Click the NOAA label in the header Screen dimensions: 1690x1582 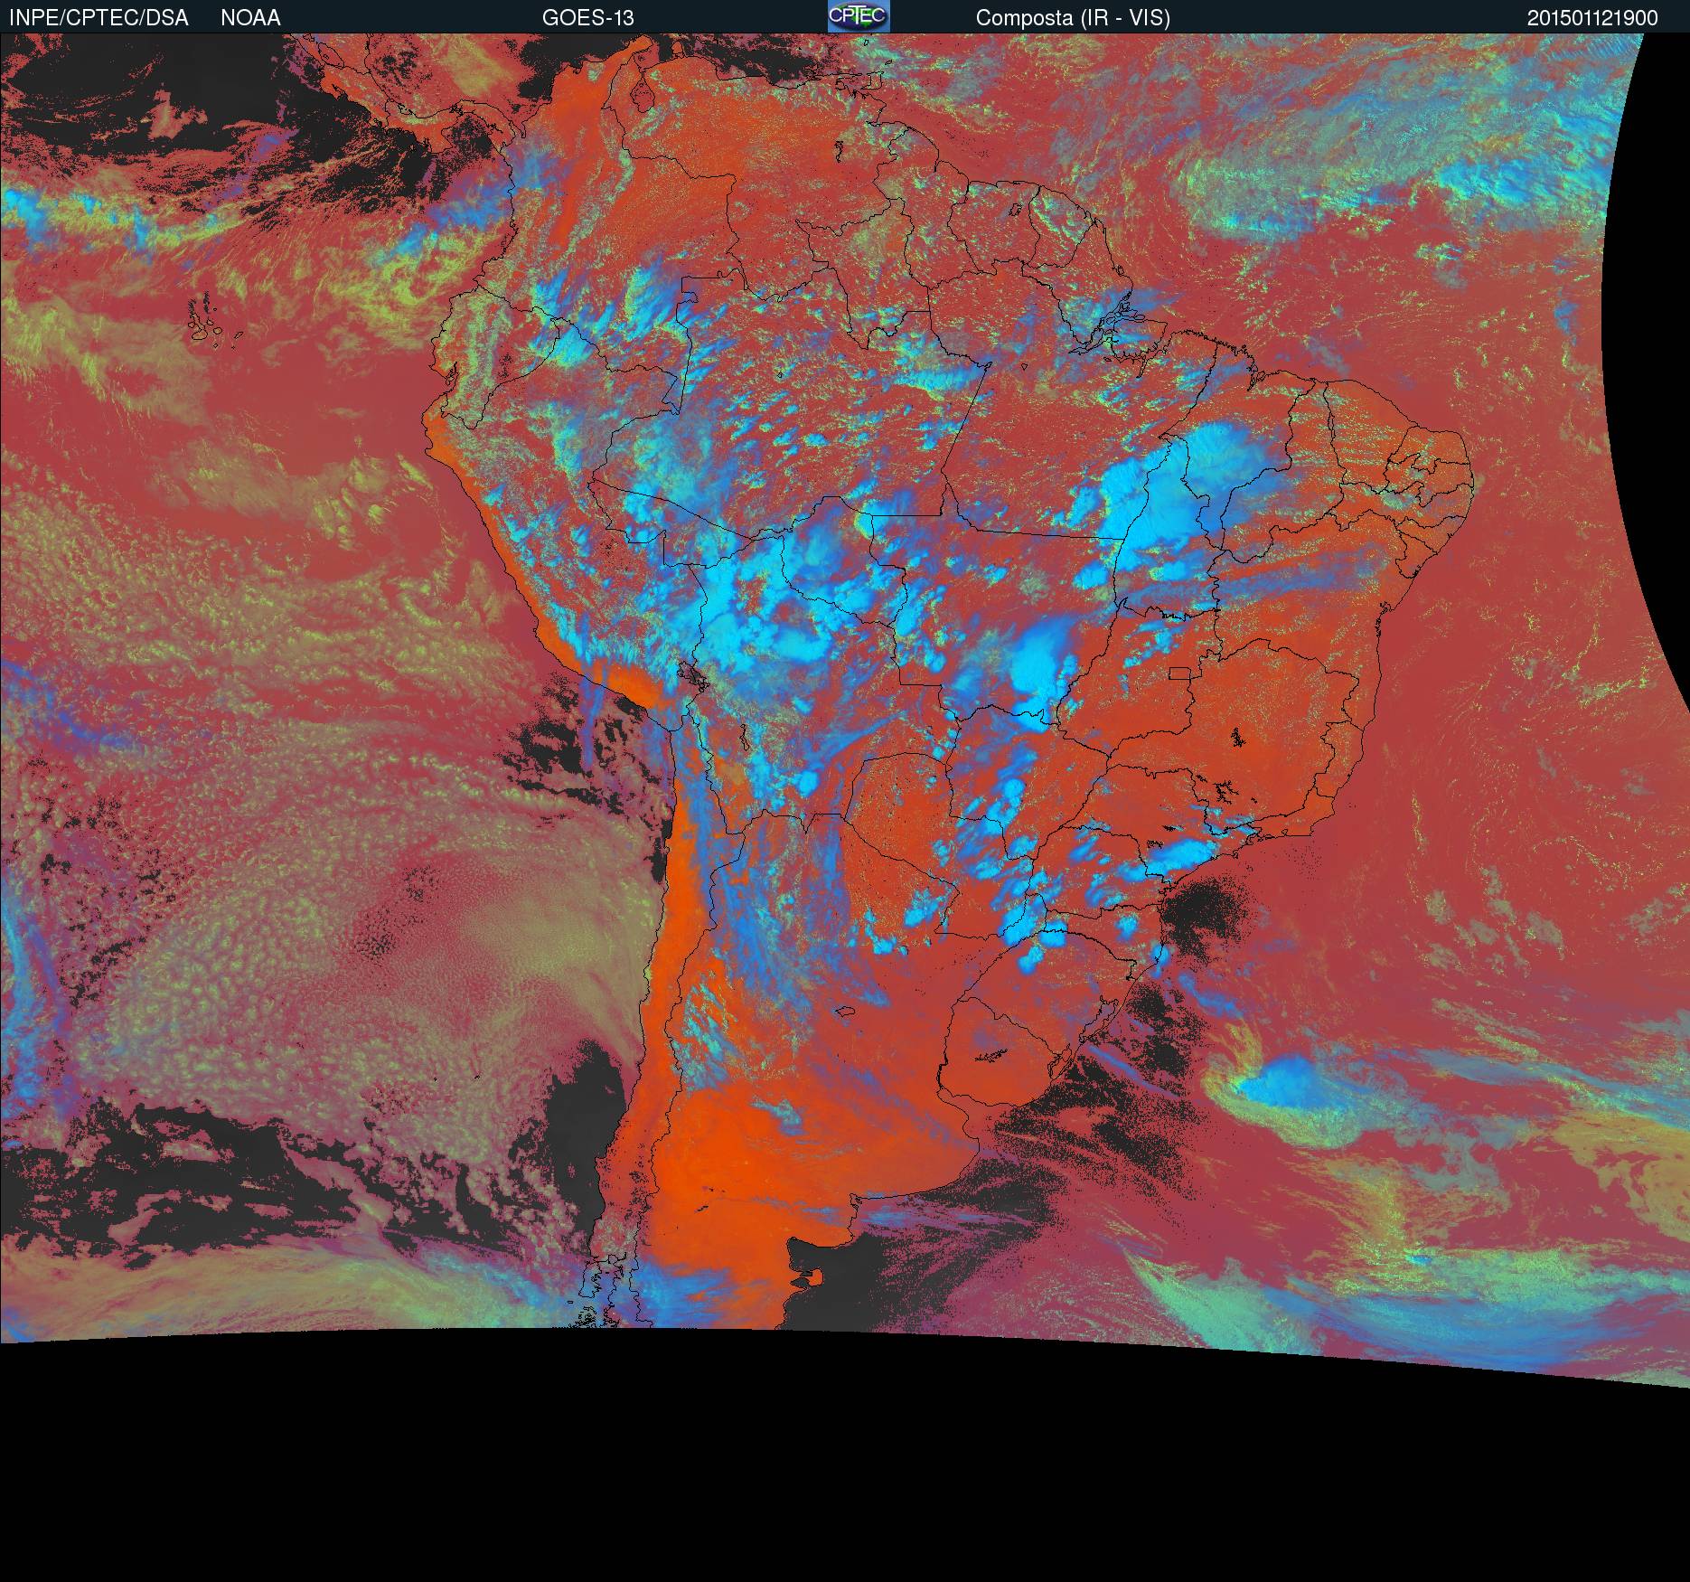(250, 18)
